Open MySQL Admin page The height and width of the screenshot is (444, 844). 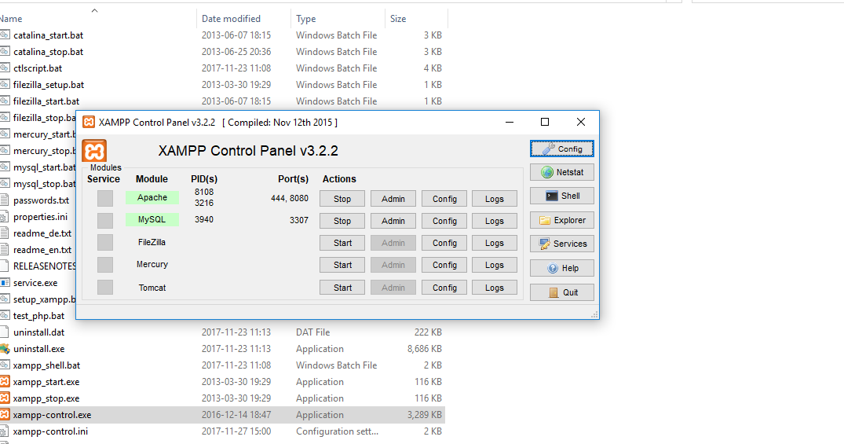[x=393, y=221]
